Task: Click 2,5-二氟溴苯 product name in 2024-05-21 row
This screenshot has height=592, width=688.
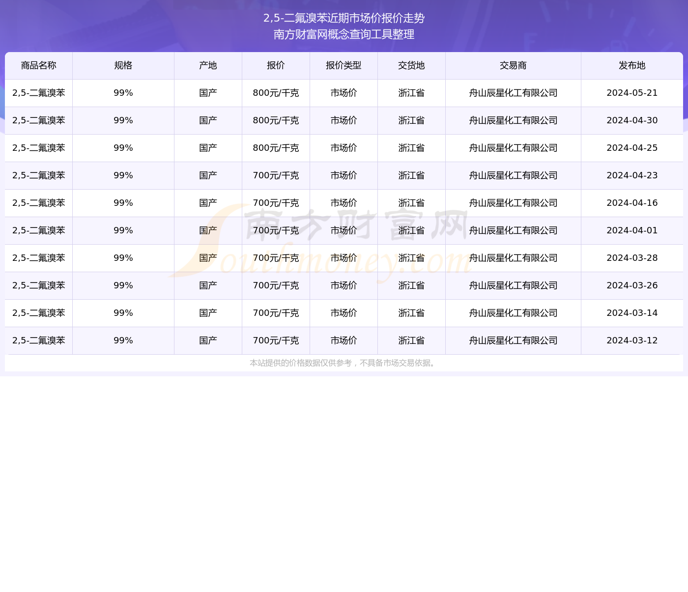Action: point(39,93)
